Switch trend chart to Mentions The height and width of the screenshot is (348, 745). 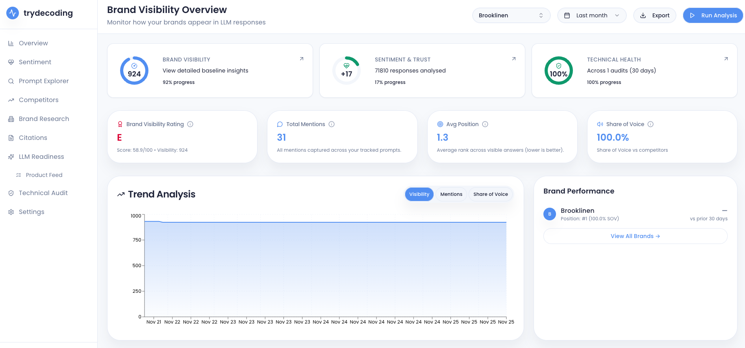click(451, 194)
